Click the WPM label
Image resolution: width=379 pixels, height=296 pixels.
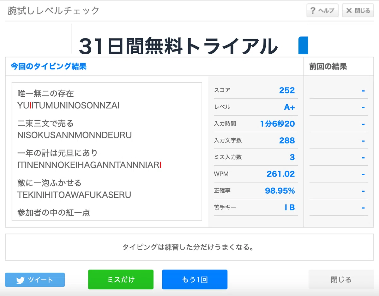click(221, 174)
